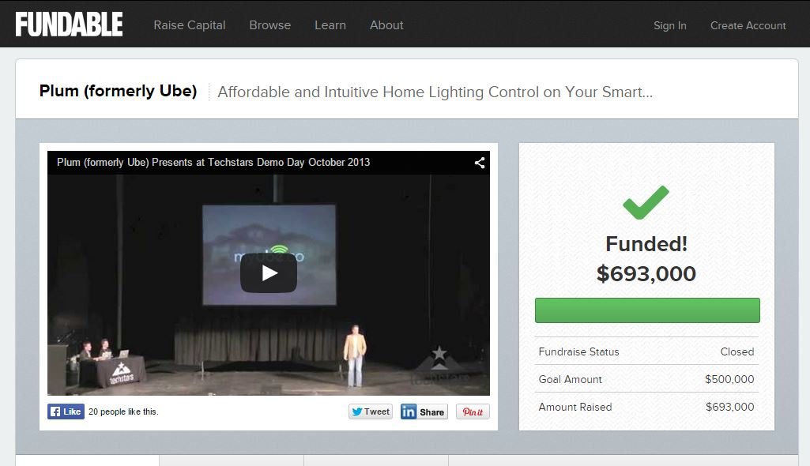Click the Amount Raised $693,000 value
This screenshot has height=466, width=810.
[x=730, y=407]
